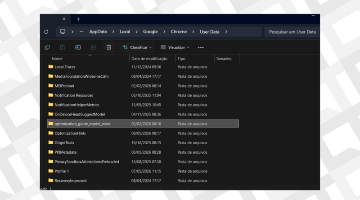Expand chevron after AppData in breadcrumb
Screen dimensions: 360x200
(113, 31)
